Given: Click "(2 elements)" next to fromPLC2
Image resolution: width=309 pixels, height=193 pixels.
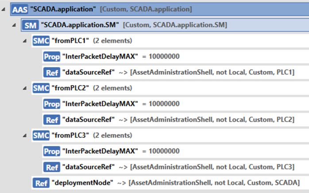Looking at the screenshot, I should (x=112, y=88).
